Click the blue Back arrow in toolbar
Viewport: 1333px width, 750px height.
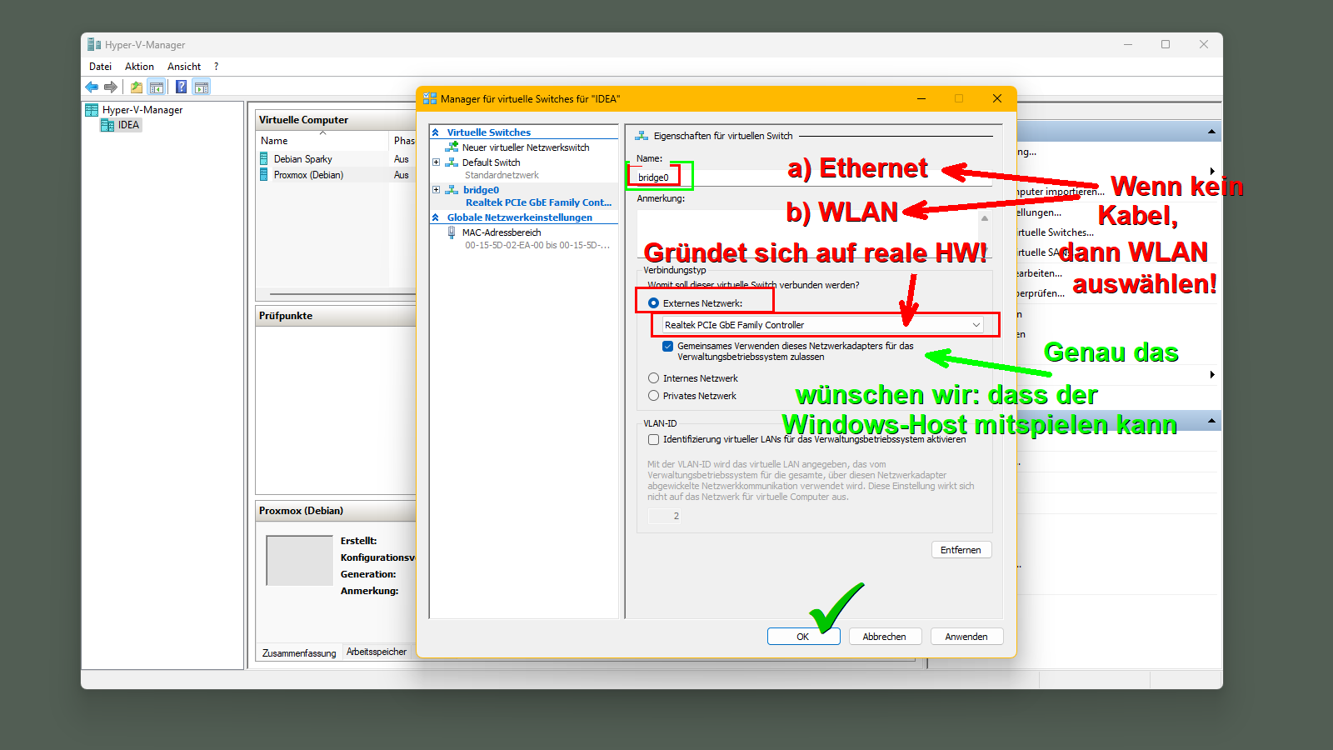coord(92,87)
